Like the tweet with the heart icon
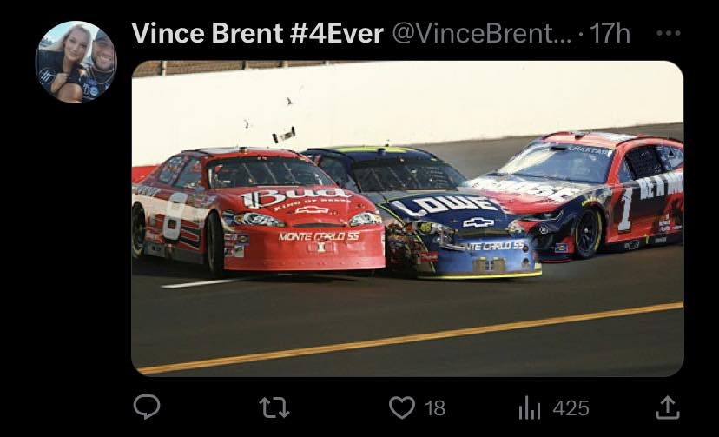Viewport: 719px width, 437px height. coord(402,407)
